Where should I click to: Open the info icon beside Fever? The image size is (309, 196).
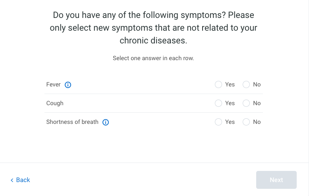68,85
